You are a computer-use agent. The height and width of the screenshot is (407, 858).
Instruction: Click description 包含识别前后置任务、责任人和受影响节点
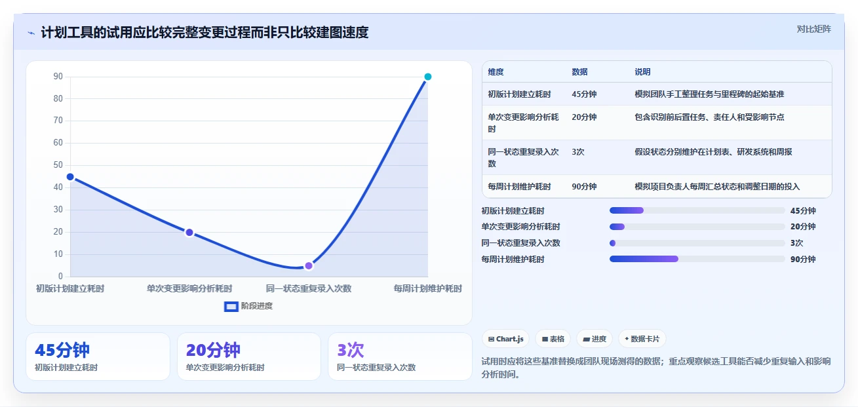[x=709, y=117]
